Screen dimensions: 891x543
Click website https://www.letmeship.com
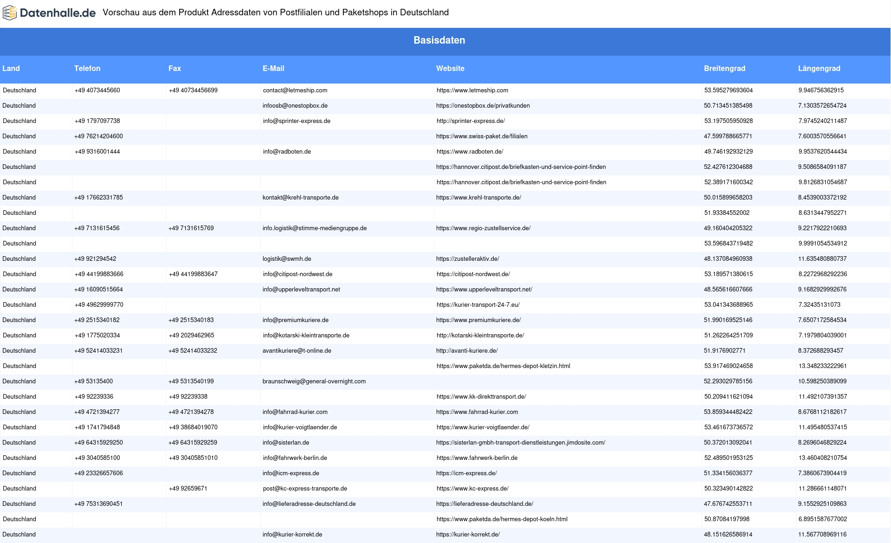click(x=472, y=90)
